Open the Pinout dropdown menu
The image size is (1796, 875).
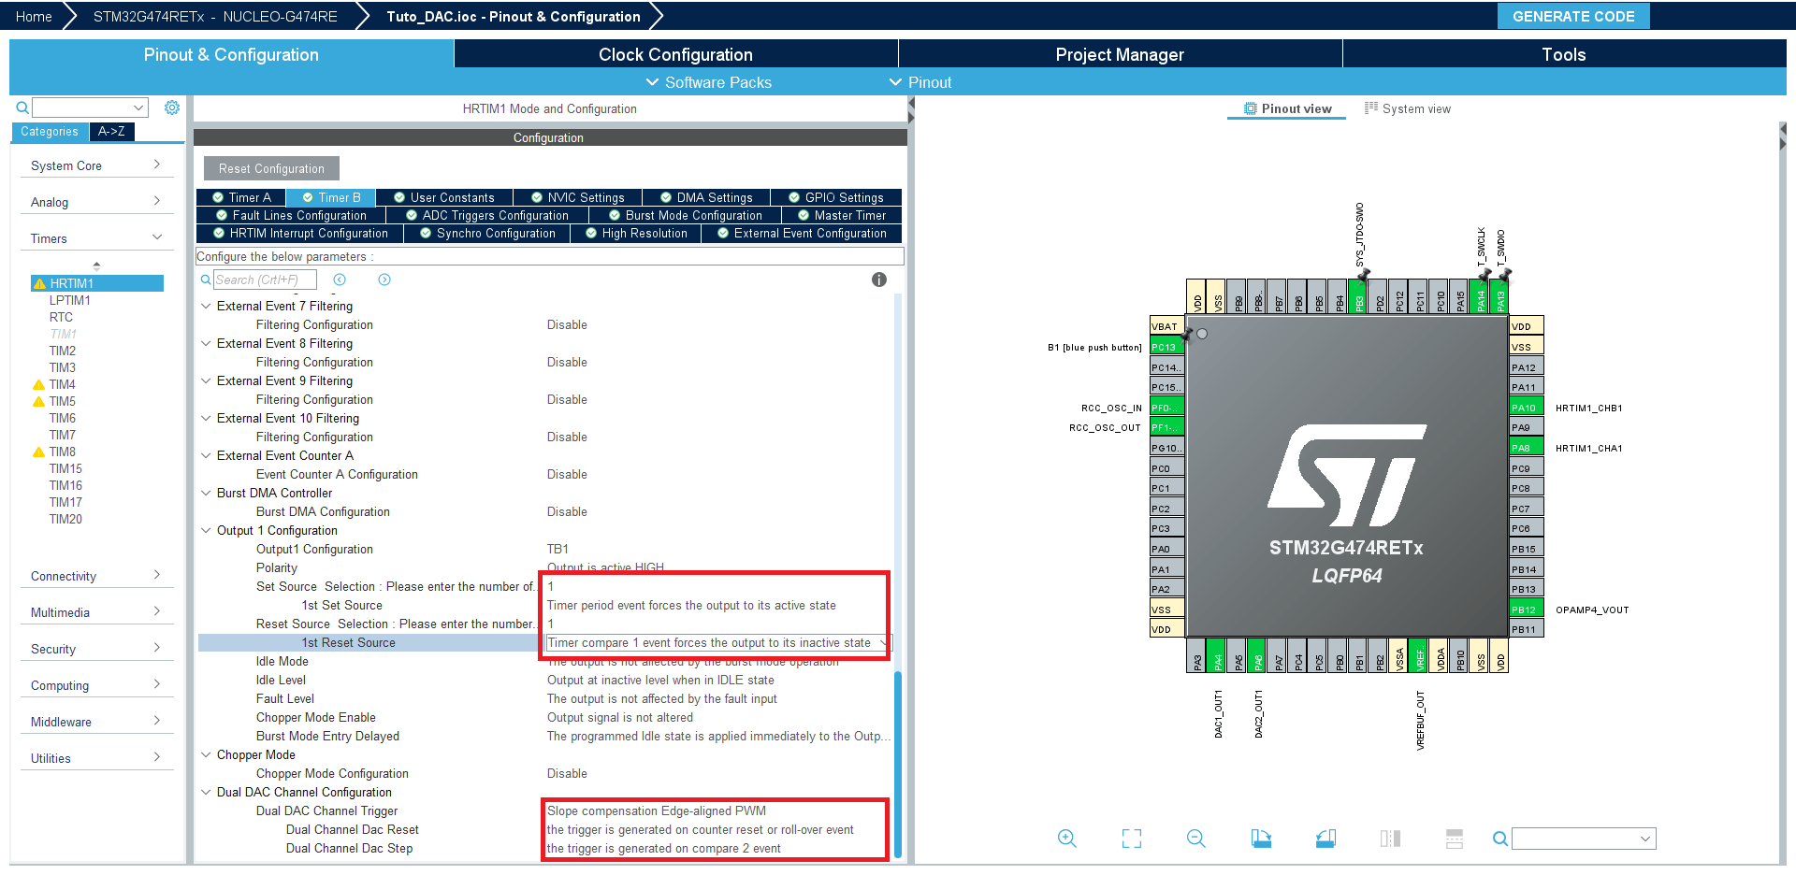pos(920,82)
